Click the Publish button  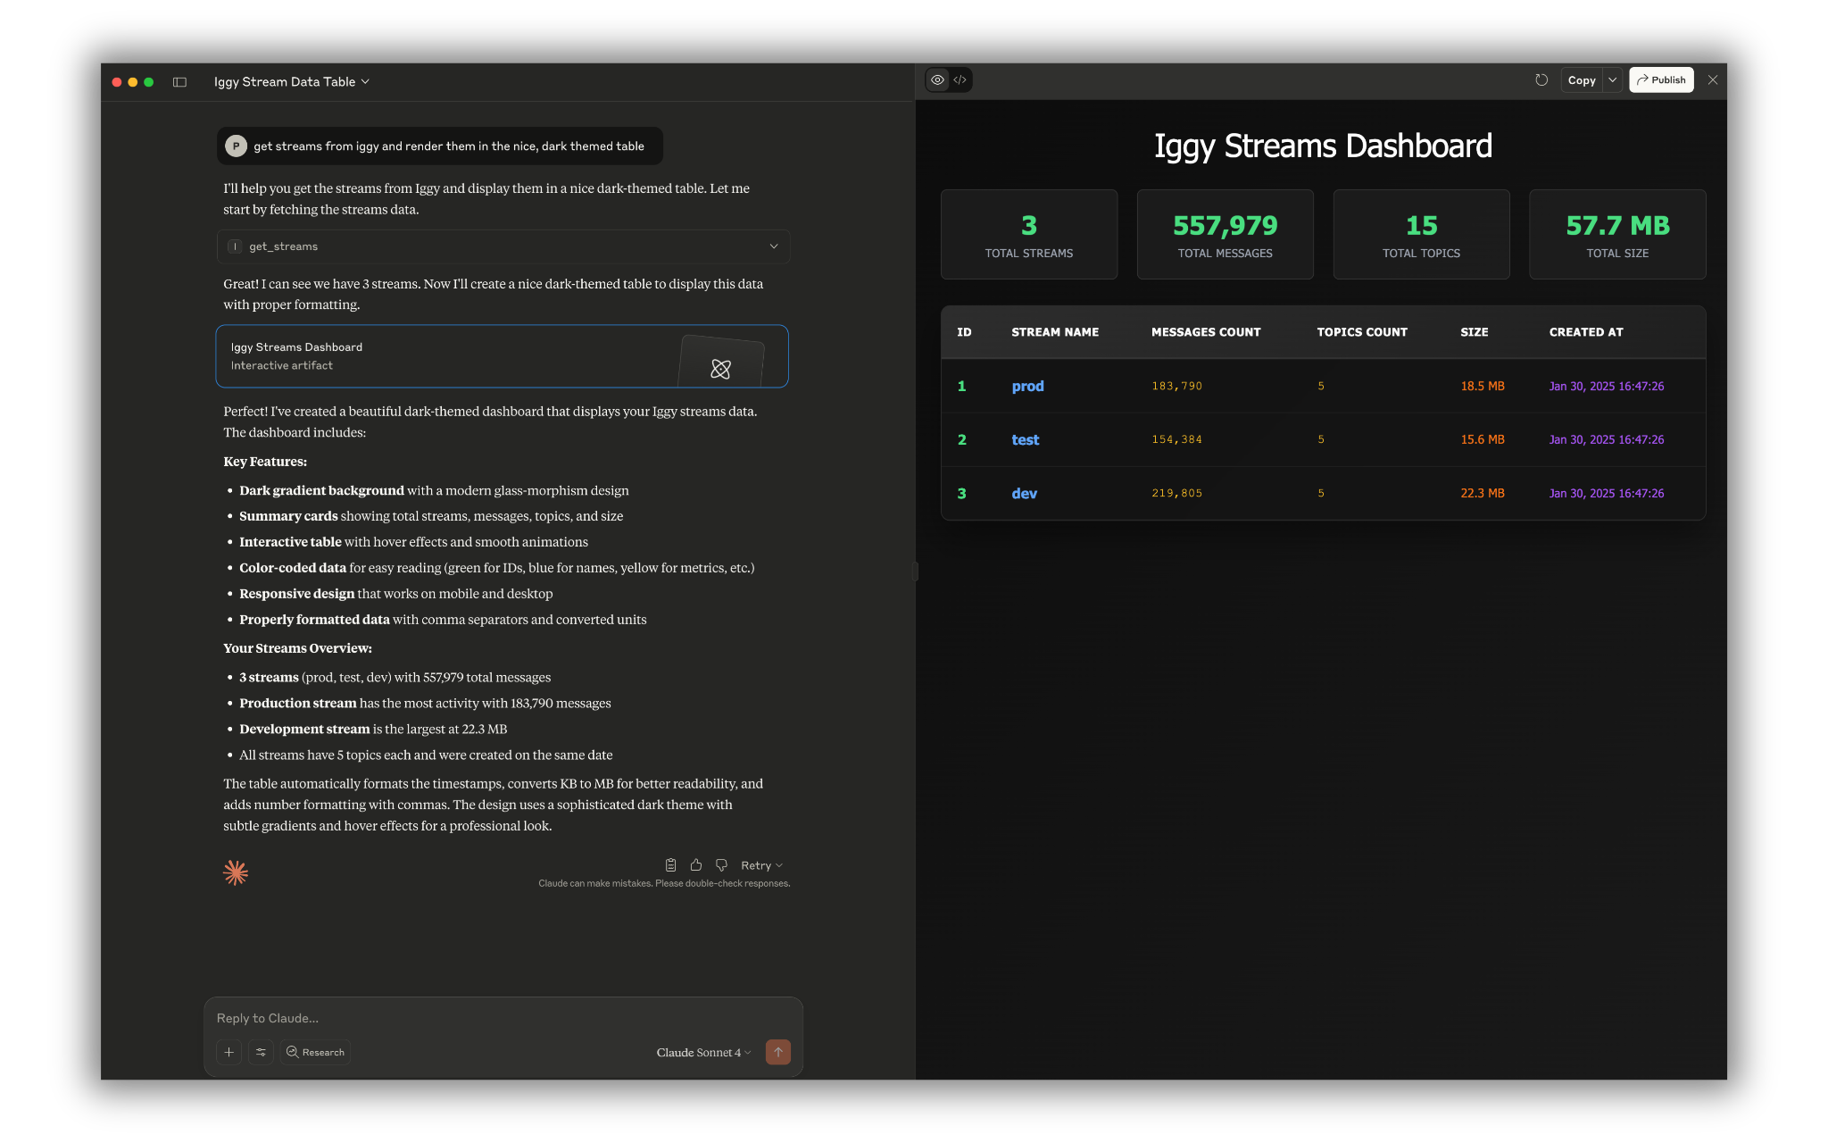pos(1660,80)
